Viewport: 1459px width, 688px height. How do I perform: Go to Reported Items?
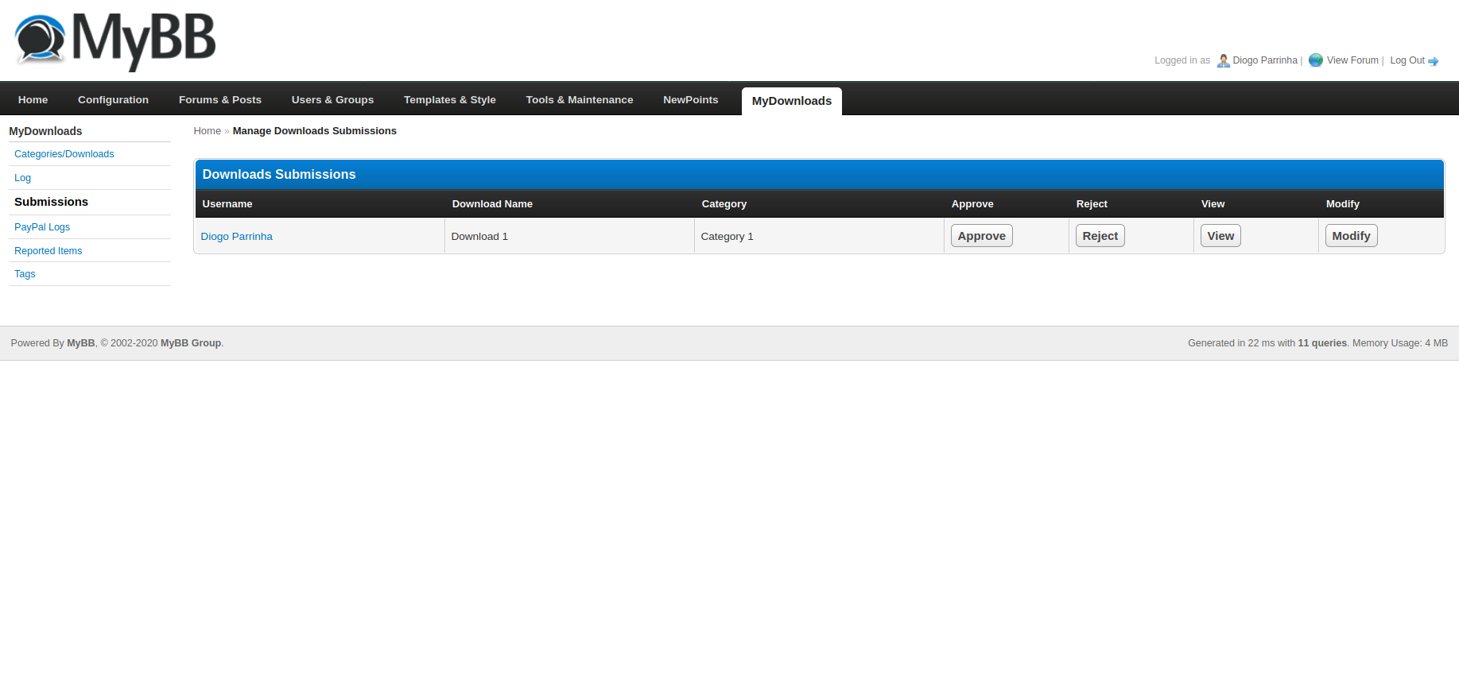point(49,251)
